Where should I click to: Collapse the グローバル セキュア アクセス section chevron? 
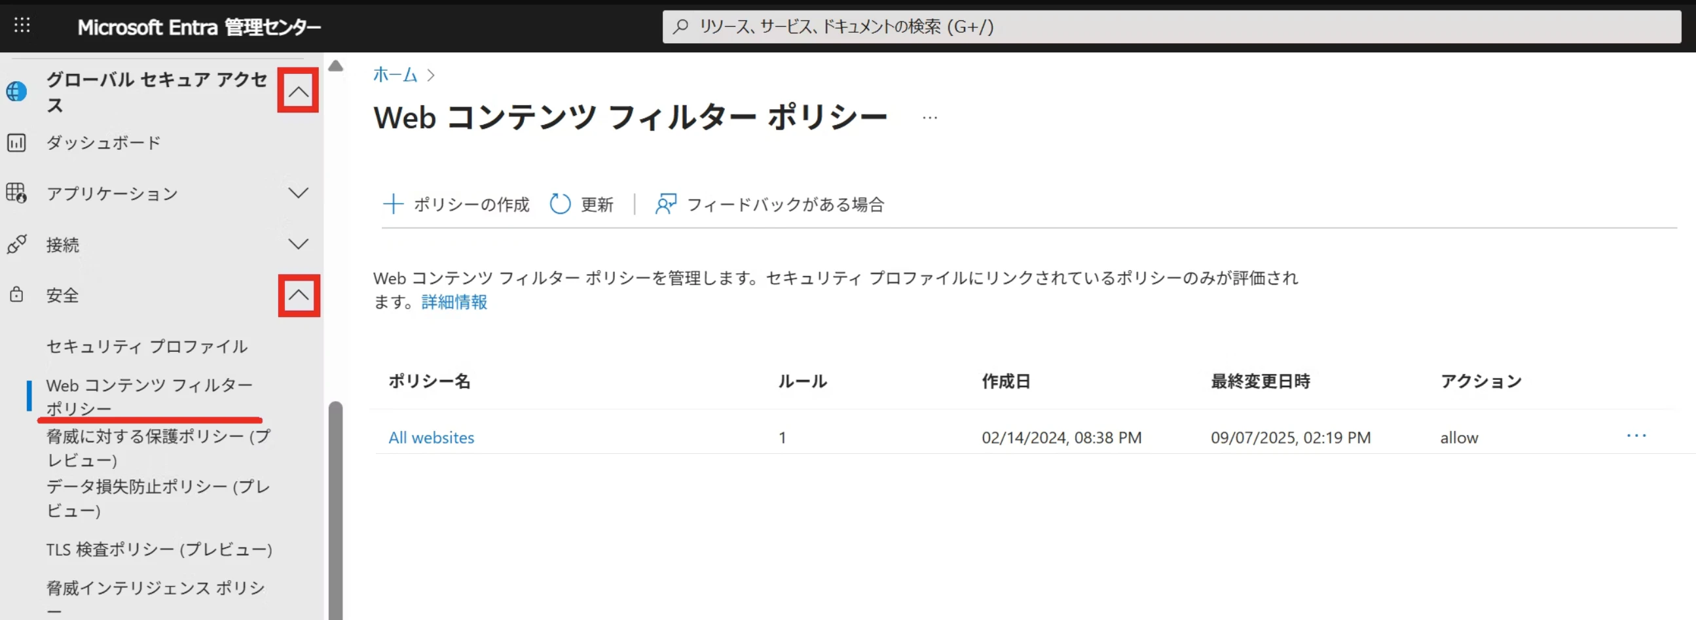pos(298,91)
